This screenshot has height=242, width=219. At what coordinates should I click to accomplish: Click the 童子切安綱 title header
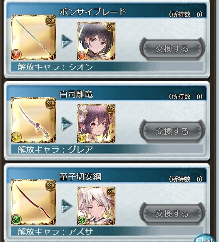(x=80, y=177)
